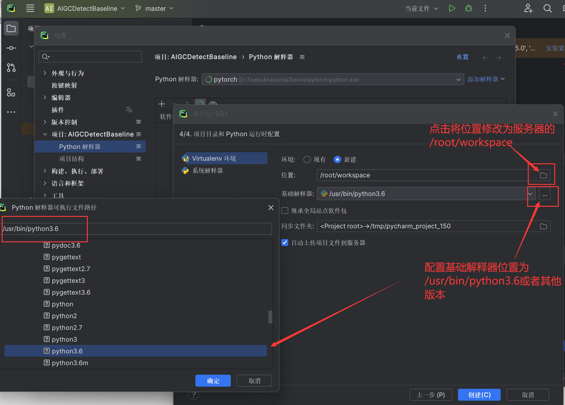Click the file list scrollbar thumb
The width and height of the screenshot is (565, 405).
pos(270,317)
